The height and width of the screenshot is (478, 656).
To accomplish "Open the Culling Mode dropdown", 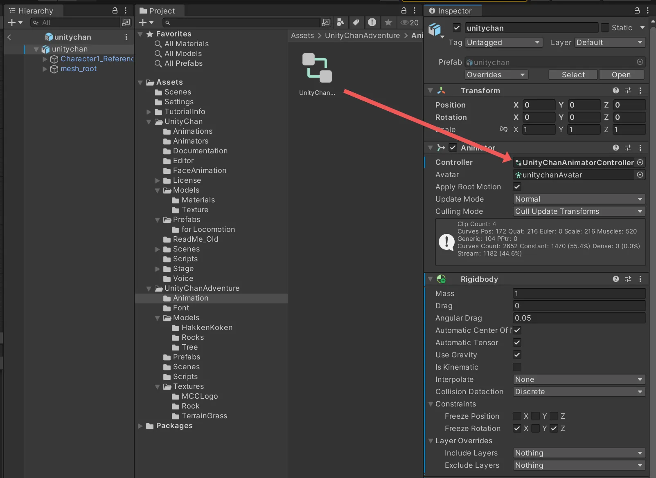I will click(579, 211).
